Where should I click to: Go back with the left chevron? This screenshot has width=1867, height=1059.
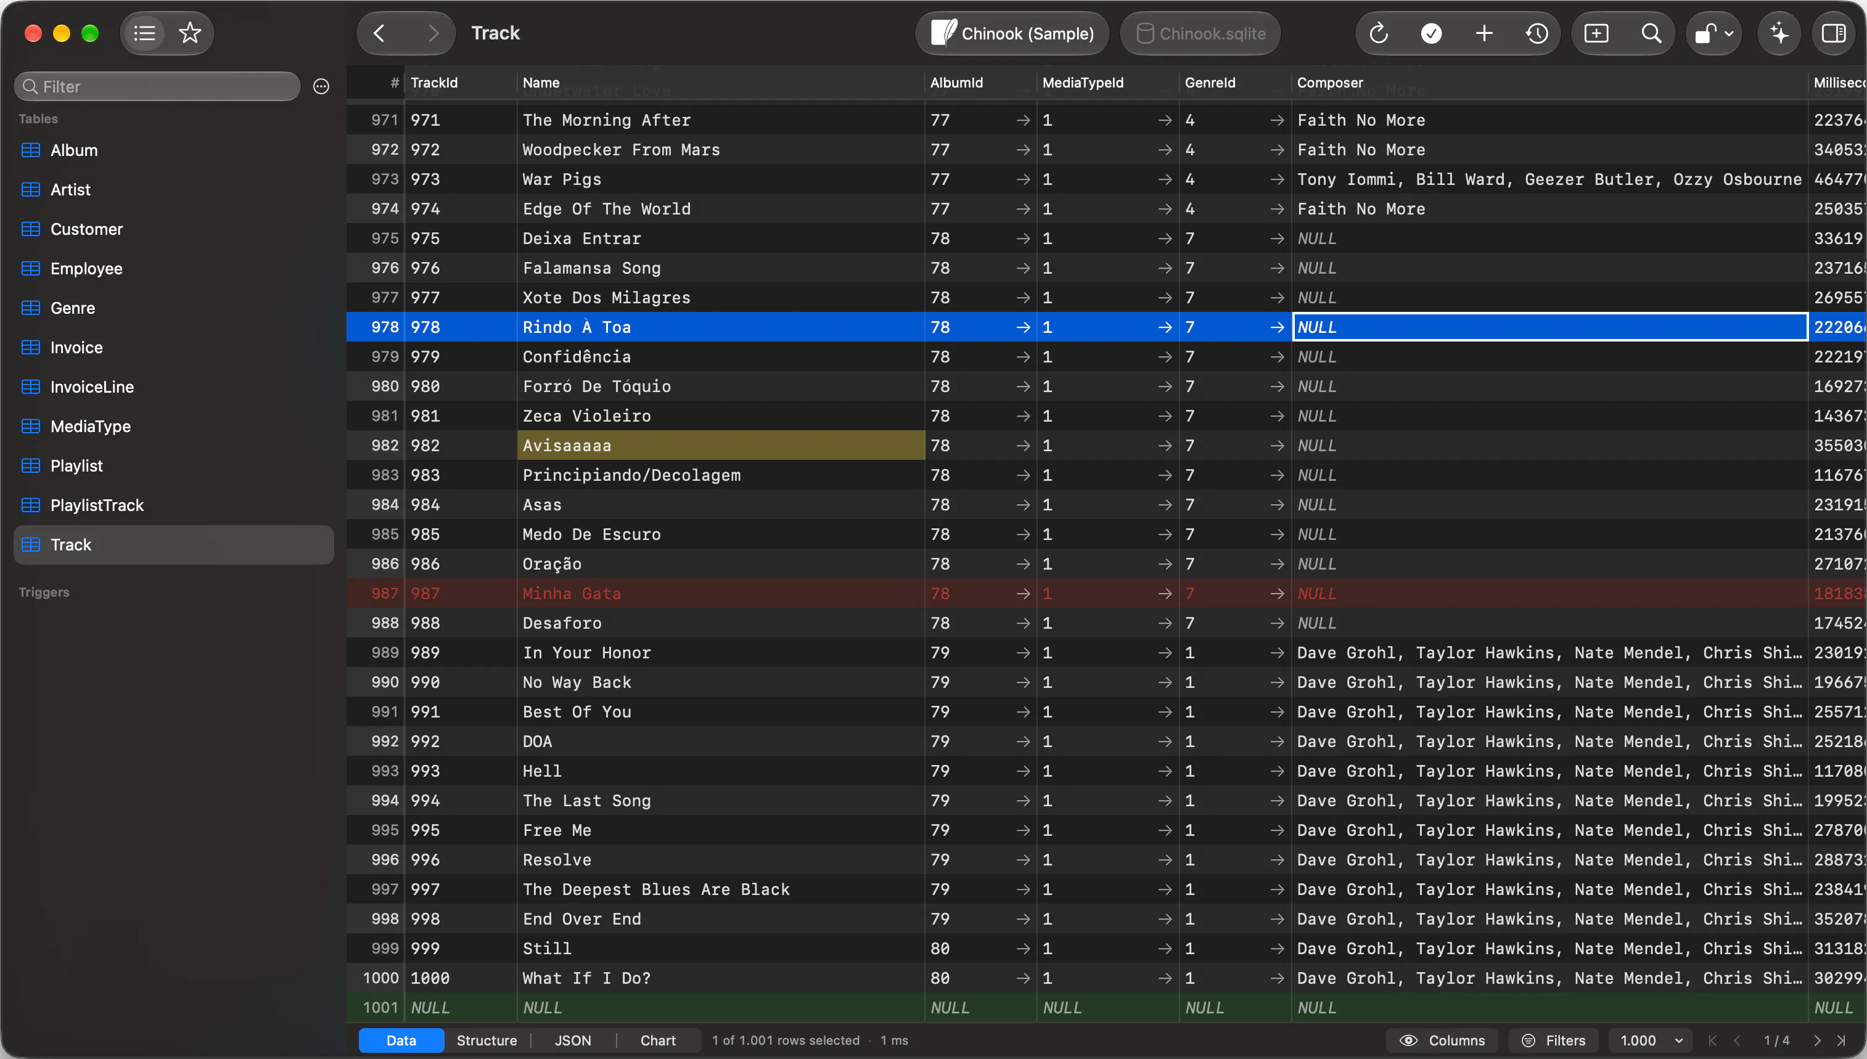click(379, 33)
